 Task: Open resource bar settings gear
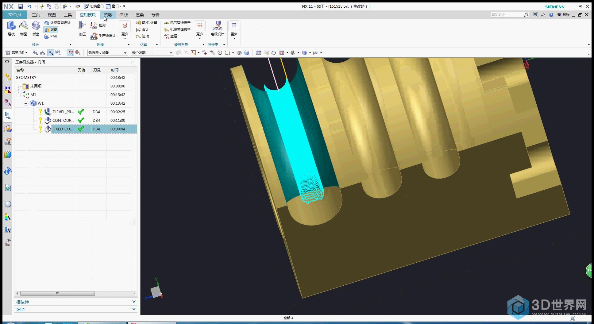7,62
